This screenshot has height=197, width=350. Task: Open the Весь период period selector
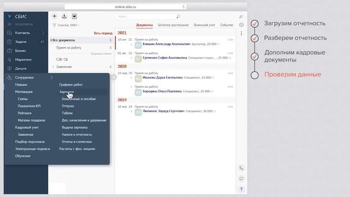103,33
